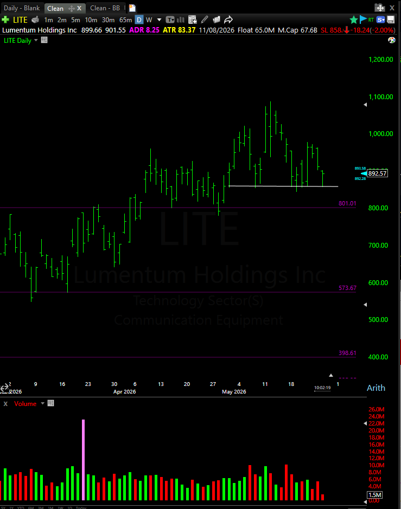
Task: Close the Volume pane with x
Action: (5, 404)
